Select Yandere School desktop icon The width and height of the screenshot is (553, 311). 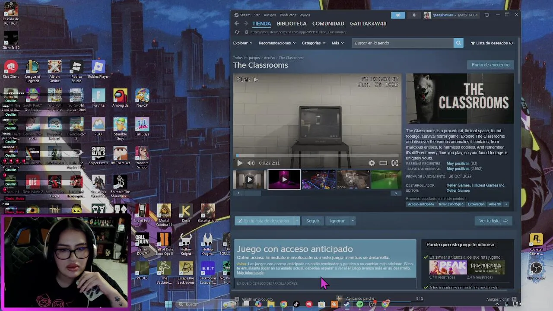tap(142, 158)
